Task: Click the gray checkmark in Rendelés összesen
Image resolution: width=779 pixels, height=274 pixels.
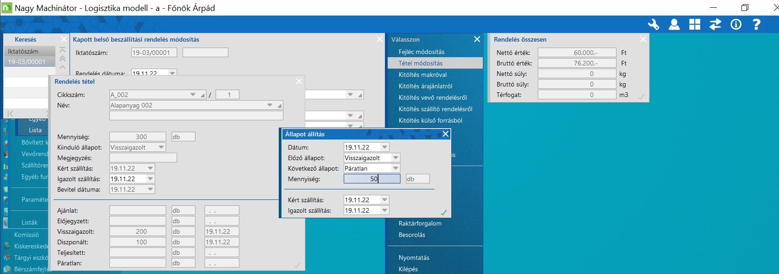Action: (641, 97)
